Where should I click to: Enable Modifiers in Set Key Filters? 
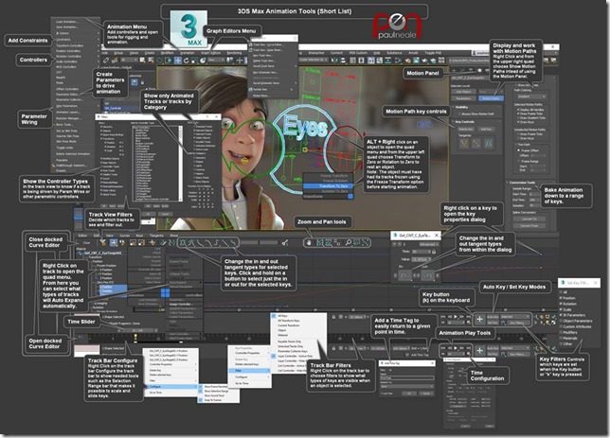tap(561, 332)
